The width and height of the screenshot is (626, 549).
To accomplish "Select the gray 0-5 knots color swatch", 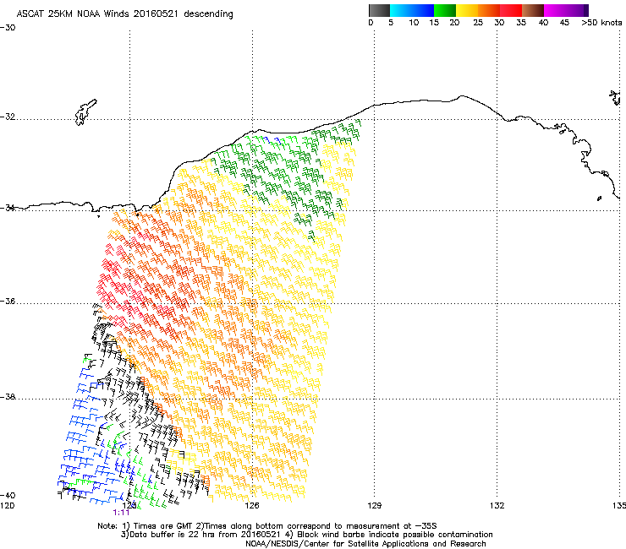I will pyautogui.click(x=379, y=10).
